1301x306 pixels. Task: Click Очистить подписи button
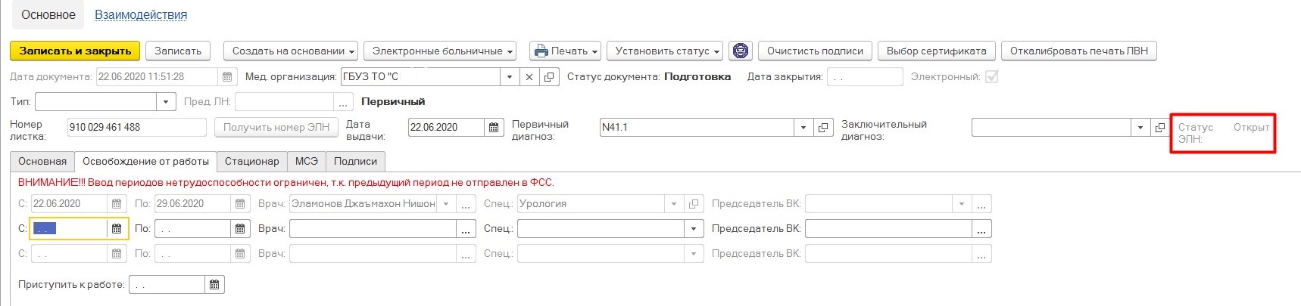pyautogui.click(x=815, y=51)
